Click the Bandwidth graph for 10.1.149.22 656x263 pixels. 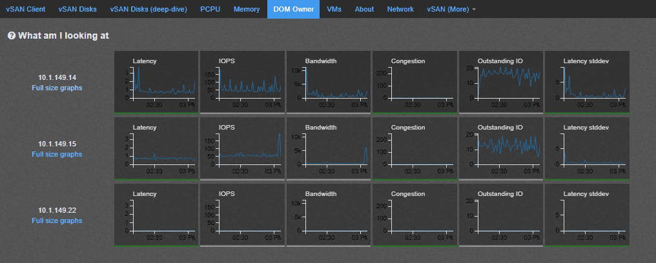329,215
